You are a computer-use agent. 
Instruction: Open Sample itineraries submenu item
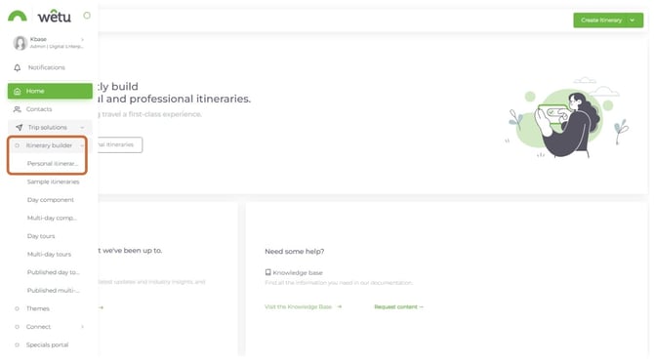point(53,181)
